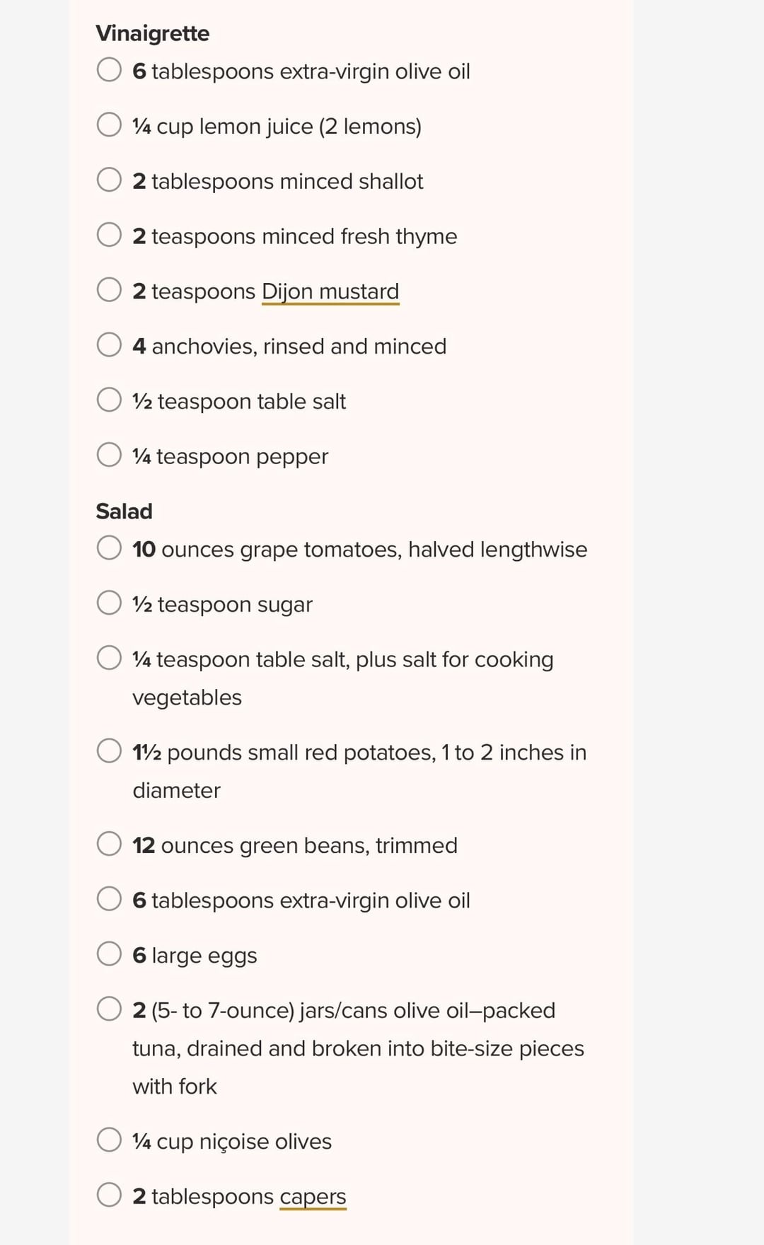Check the 6 large eggs item
764x1245 pixels.
(109, 954)
